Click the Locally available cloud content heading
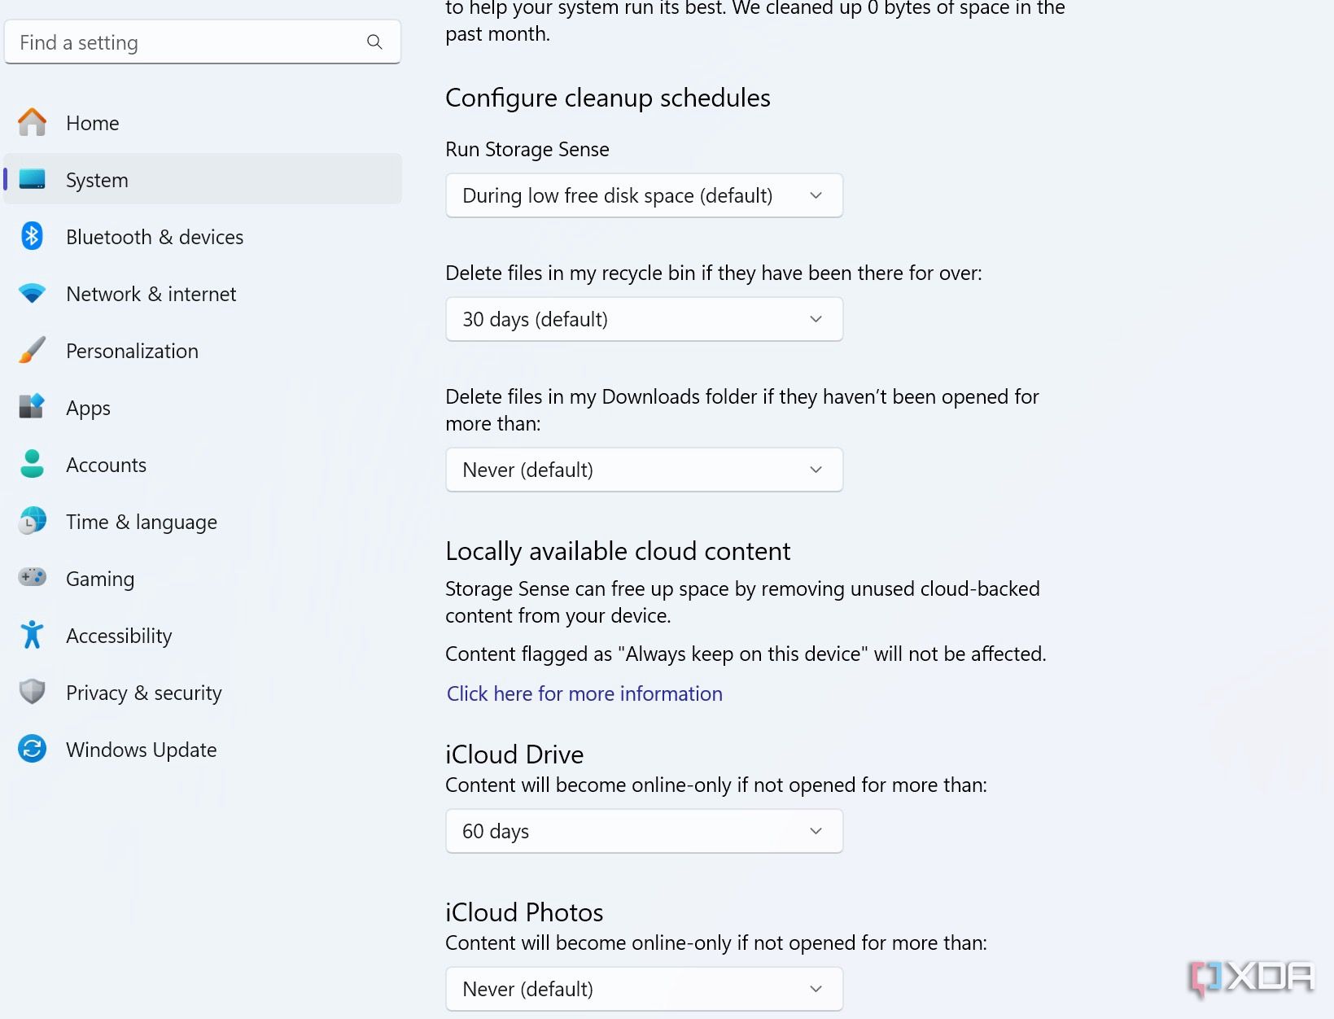 click(618, 551)
